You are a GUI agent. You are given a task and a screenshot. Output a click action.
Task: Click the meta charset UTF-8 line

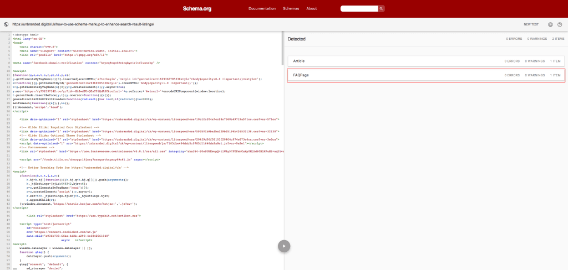pos(39,46)
